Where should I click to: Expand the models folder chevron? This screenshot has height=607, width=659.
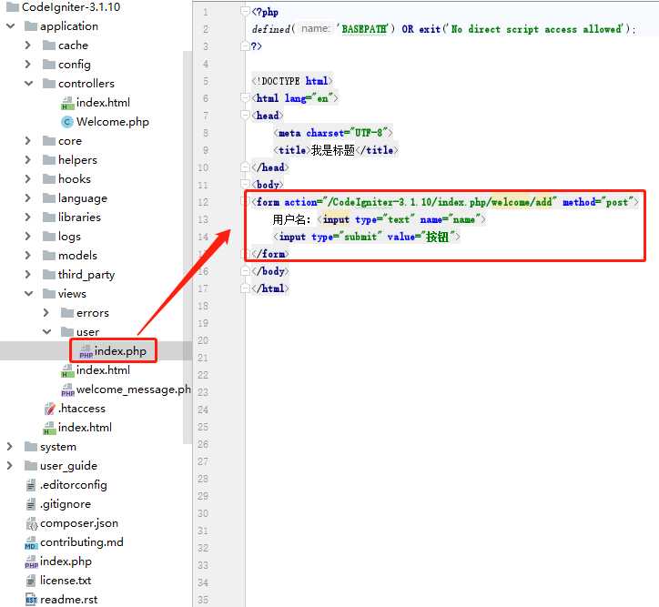28,256
